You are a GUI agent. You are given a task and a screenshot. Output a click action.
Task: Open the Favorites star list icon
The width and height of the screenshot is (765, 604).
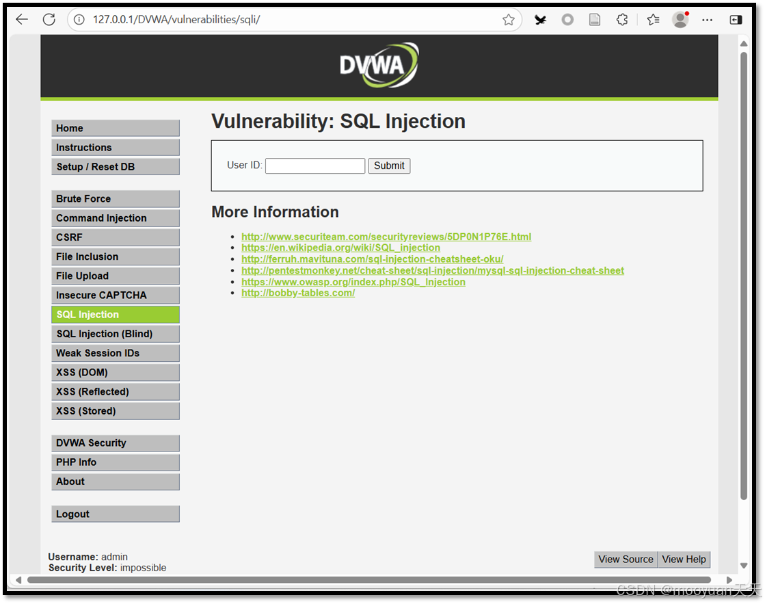coord(653,20)
